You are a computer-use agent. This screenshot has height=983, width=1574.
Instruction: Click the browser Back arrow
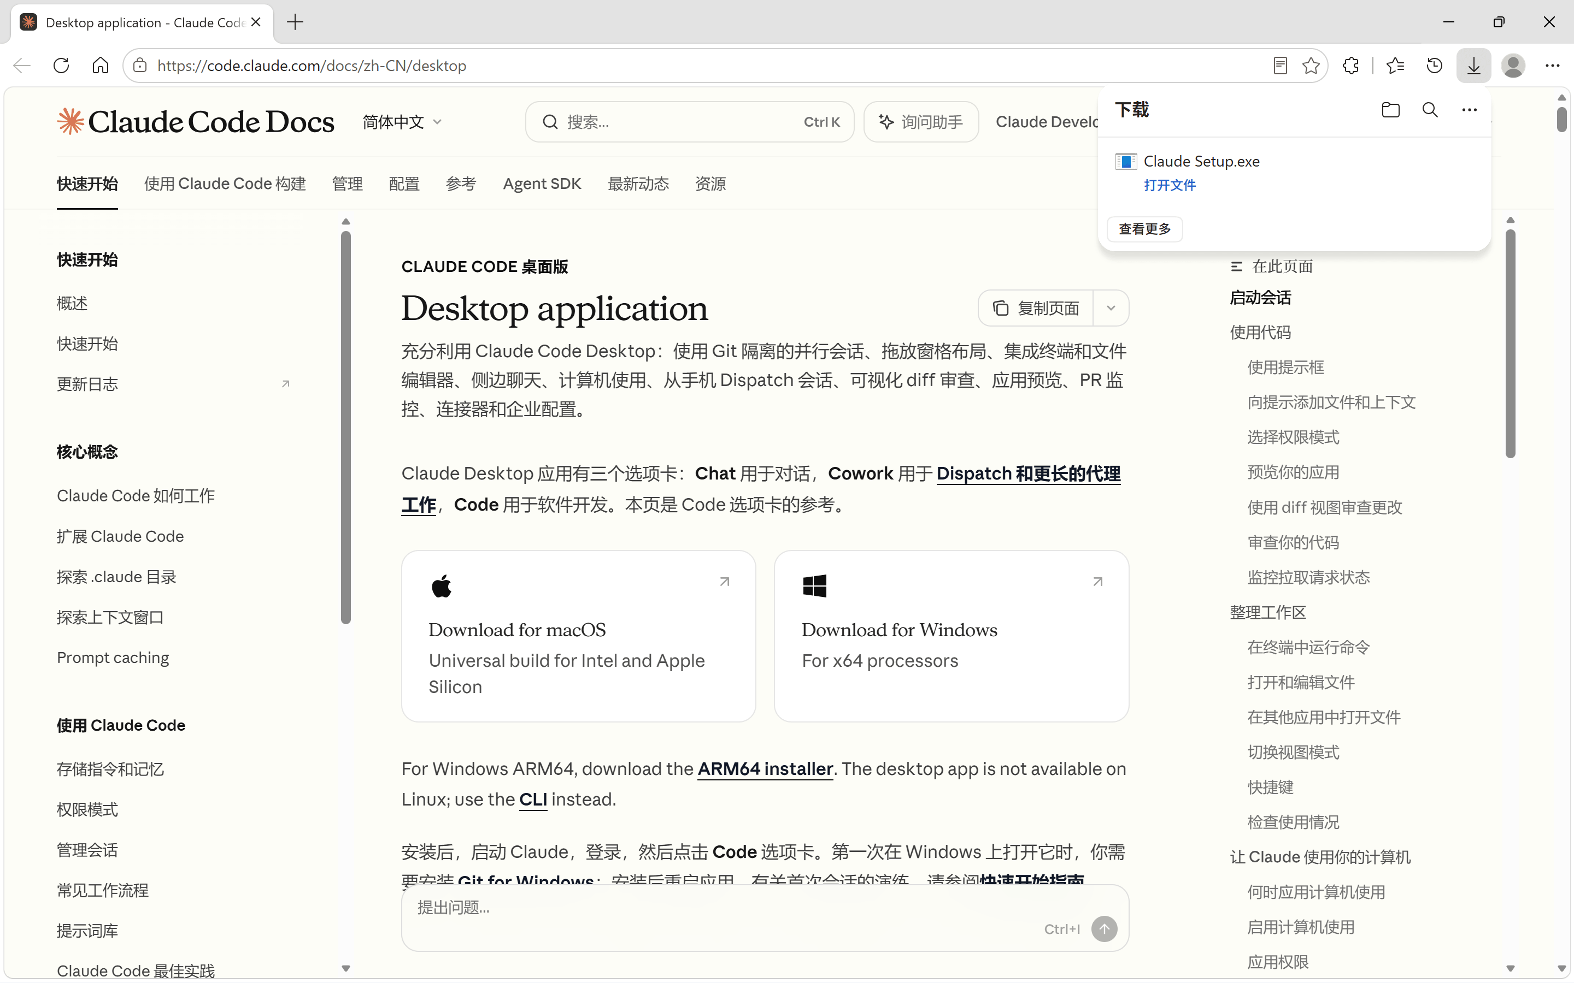22,66
